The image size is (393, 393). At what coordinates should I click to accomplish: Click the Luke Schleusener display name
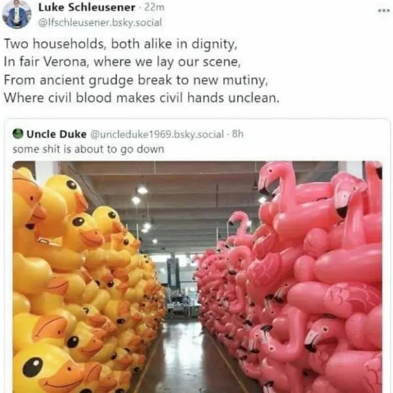click(x=86, y=7)
